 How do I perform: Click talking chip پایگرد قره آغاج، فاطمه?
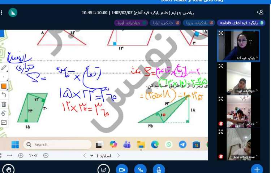(x=241, y=23)
